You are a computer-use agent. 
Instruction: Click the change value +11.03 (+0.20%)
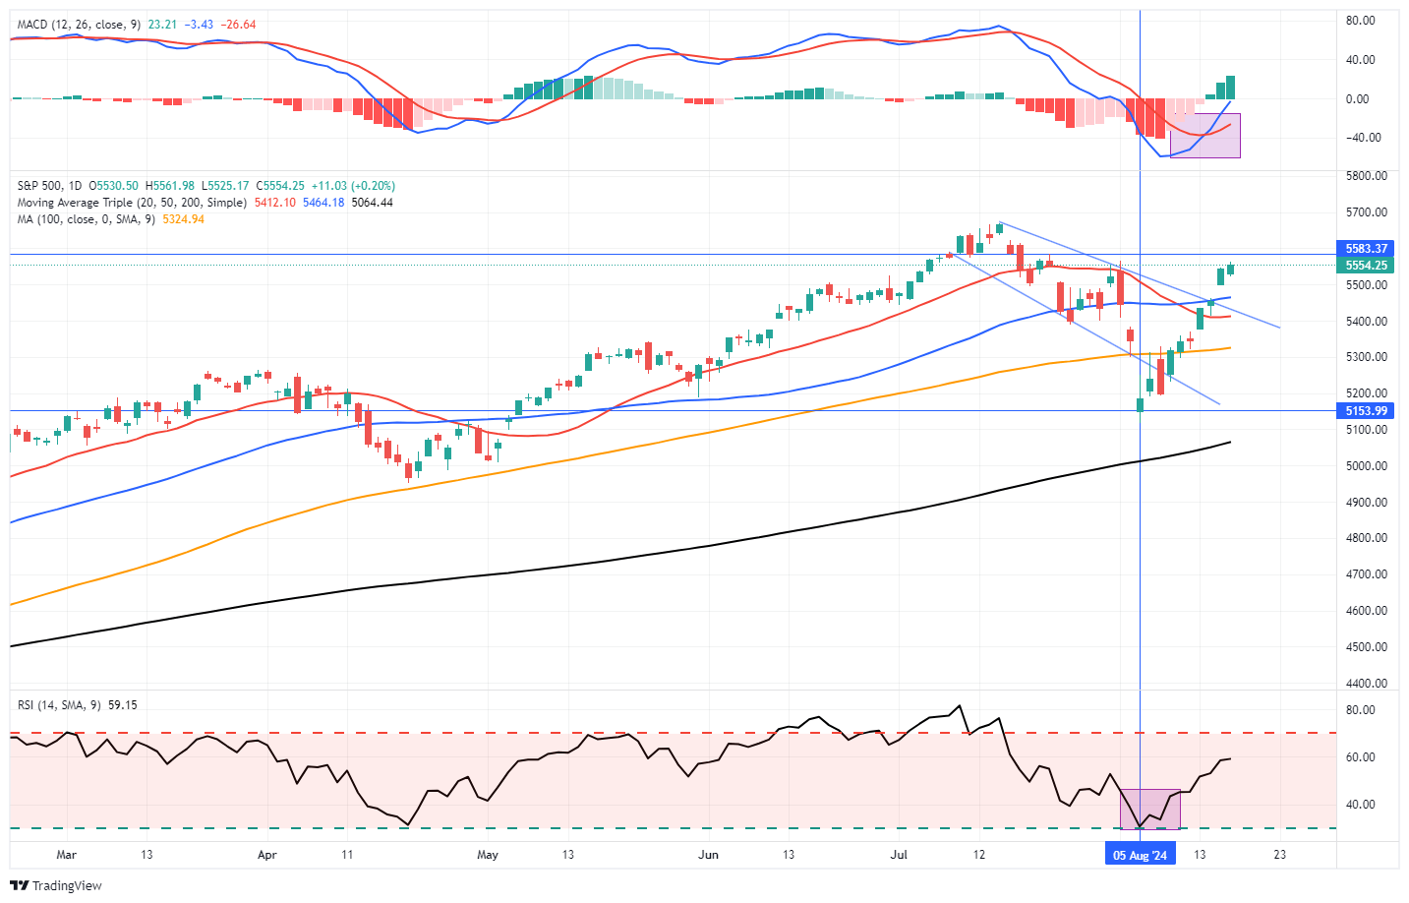[x=353, y=186]
